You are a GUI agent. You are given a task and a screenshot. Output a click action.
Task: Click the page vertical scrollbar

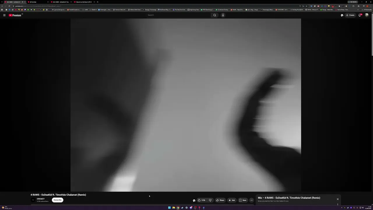click(x=372, y=35)
